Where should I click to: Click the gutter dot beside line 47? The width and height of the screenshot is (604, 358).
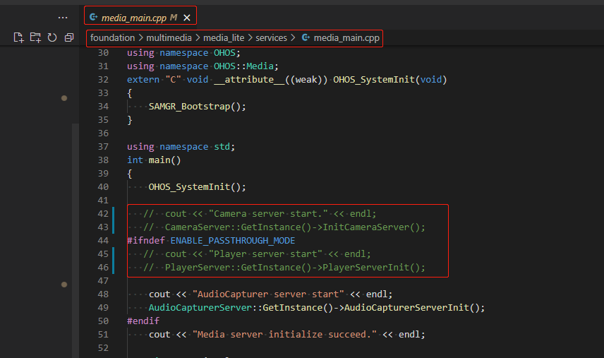64,285
